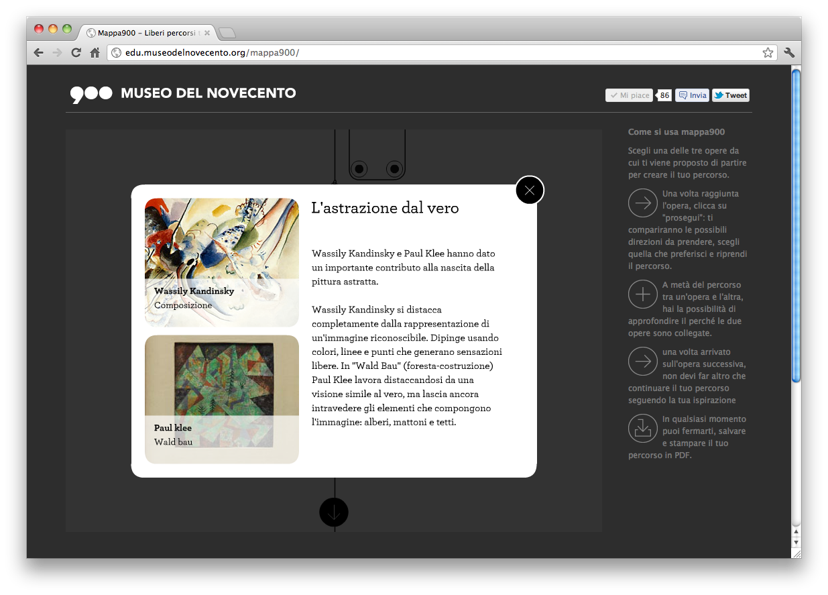This screenshot has height=595, width=828.
Task: Click the 900 Museo del Novecento logo
Action: 183,94
